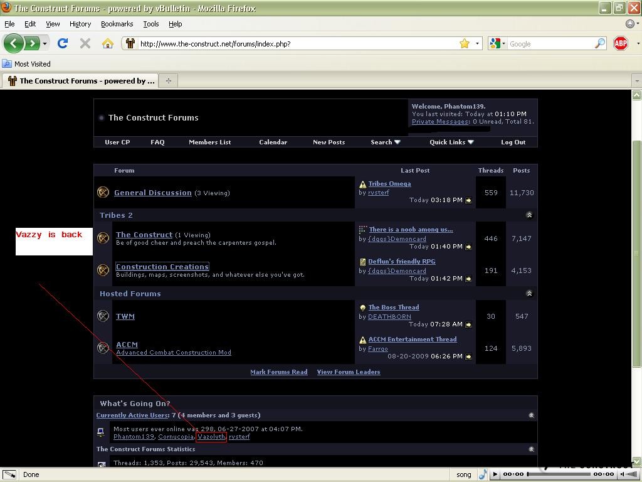Open the URL bar history dropdown

coord(477,43)
